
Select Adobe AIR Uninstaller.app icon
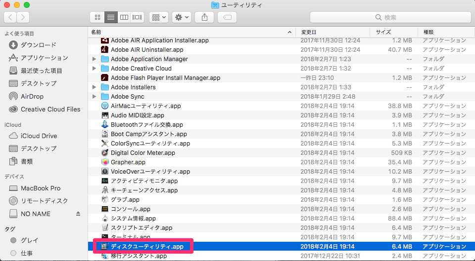105,49
